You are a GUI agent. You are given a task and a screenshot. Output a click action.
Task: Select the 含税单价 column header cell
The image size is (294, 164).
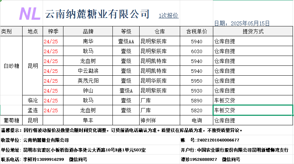pyautogui.click(x=196, y=31)
